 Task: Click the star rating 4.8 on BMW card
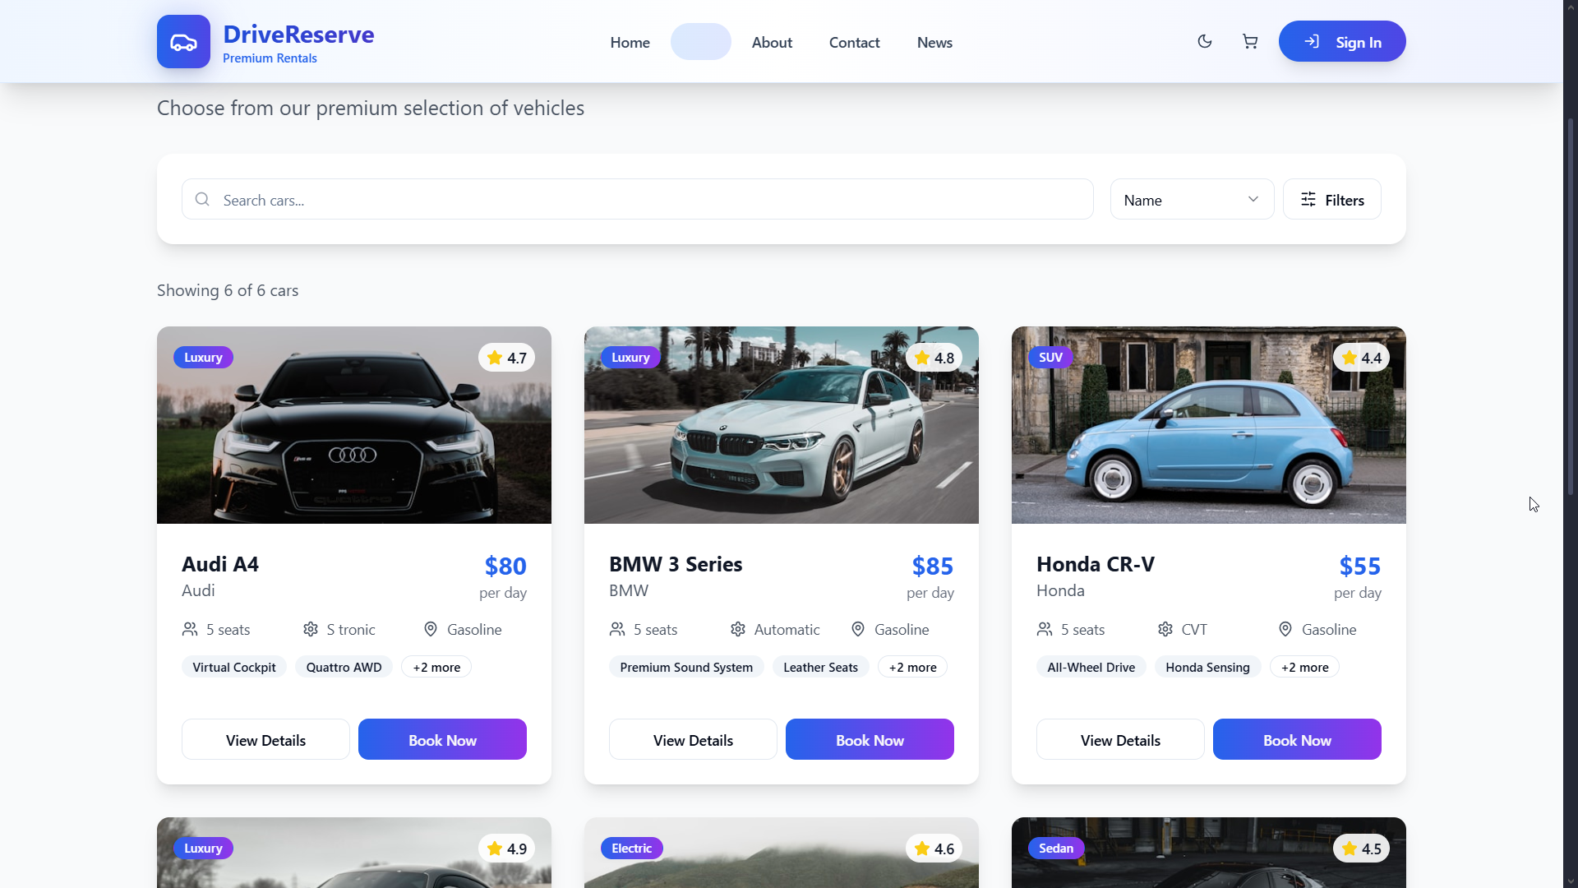click(x=934, y=358)
